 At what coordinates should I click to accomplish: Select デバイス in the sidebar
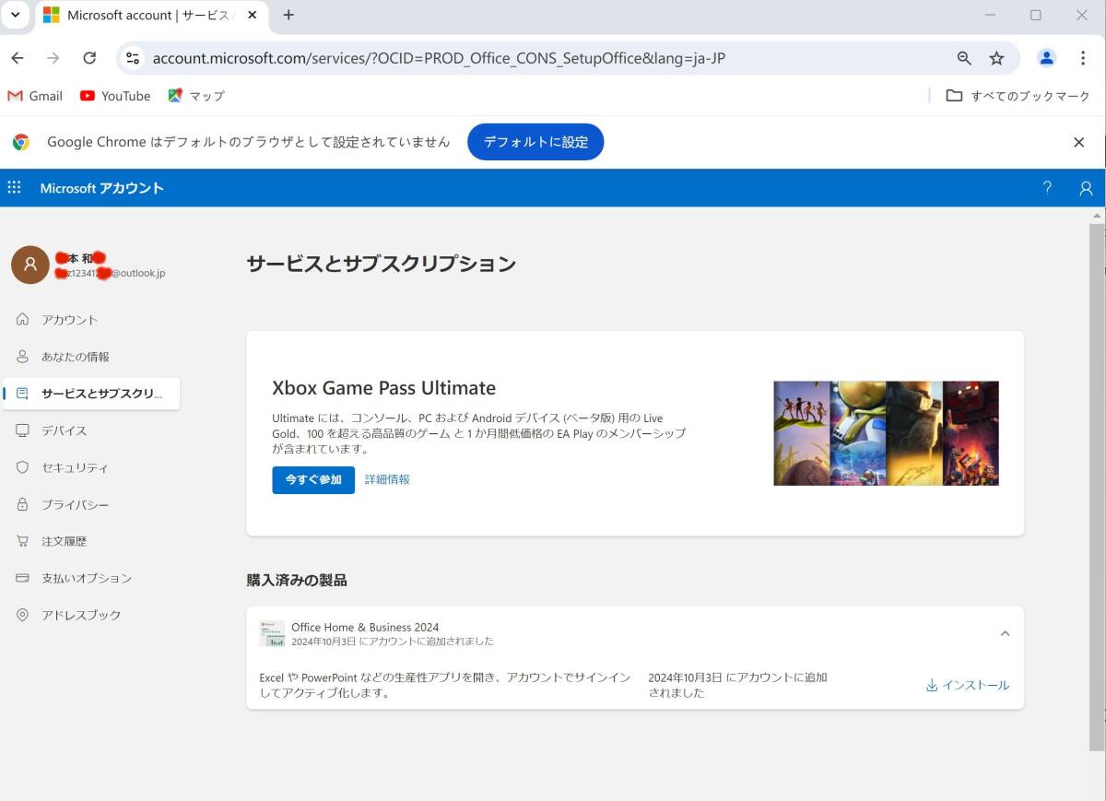[x=64, y=430]
